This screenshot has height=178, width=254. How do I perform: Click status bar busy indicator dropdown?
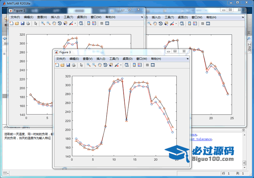(x=6, y=173)
